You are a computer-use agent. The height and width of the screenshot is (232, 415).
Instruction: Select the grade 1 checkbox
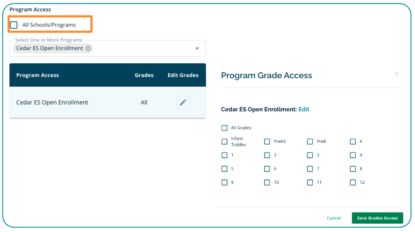click(224, 156)
